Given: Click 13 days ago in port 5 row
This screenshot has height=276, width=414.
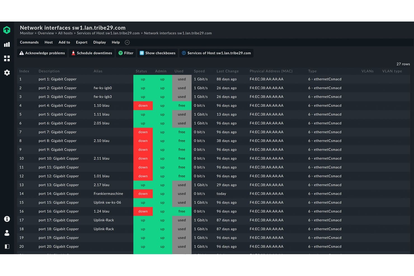Looking at the screenshot, I should coord(227,114).
